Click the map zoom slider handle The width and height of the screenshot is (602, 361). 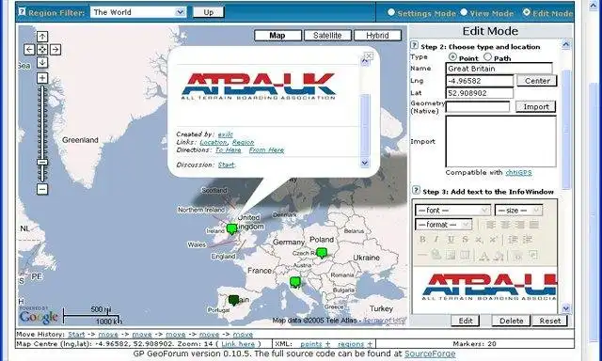click(x=42, y=163)
